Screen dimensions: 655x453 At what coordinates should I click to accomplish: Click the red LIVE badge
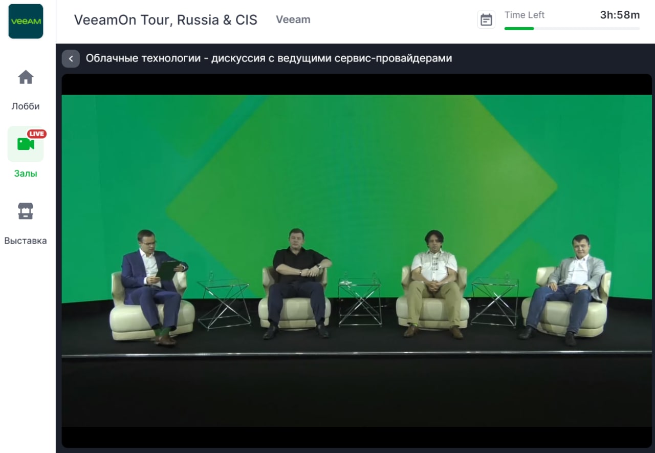pos(37,134)
